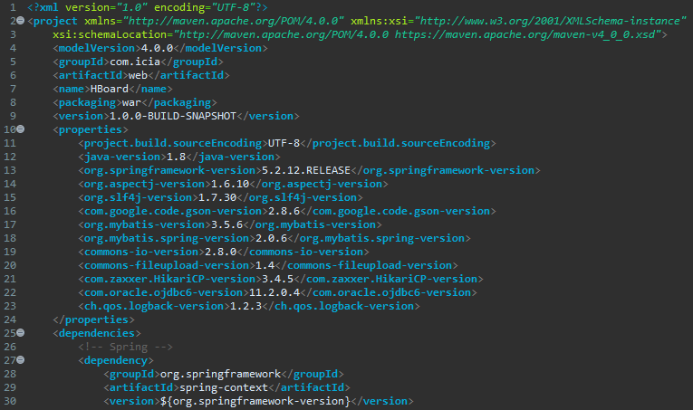Click the 'spring-context' artifactId value
The width and height of the screenshot is (693, 410).
(x=224, y=387)
